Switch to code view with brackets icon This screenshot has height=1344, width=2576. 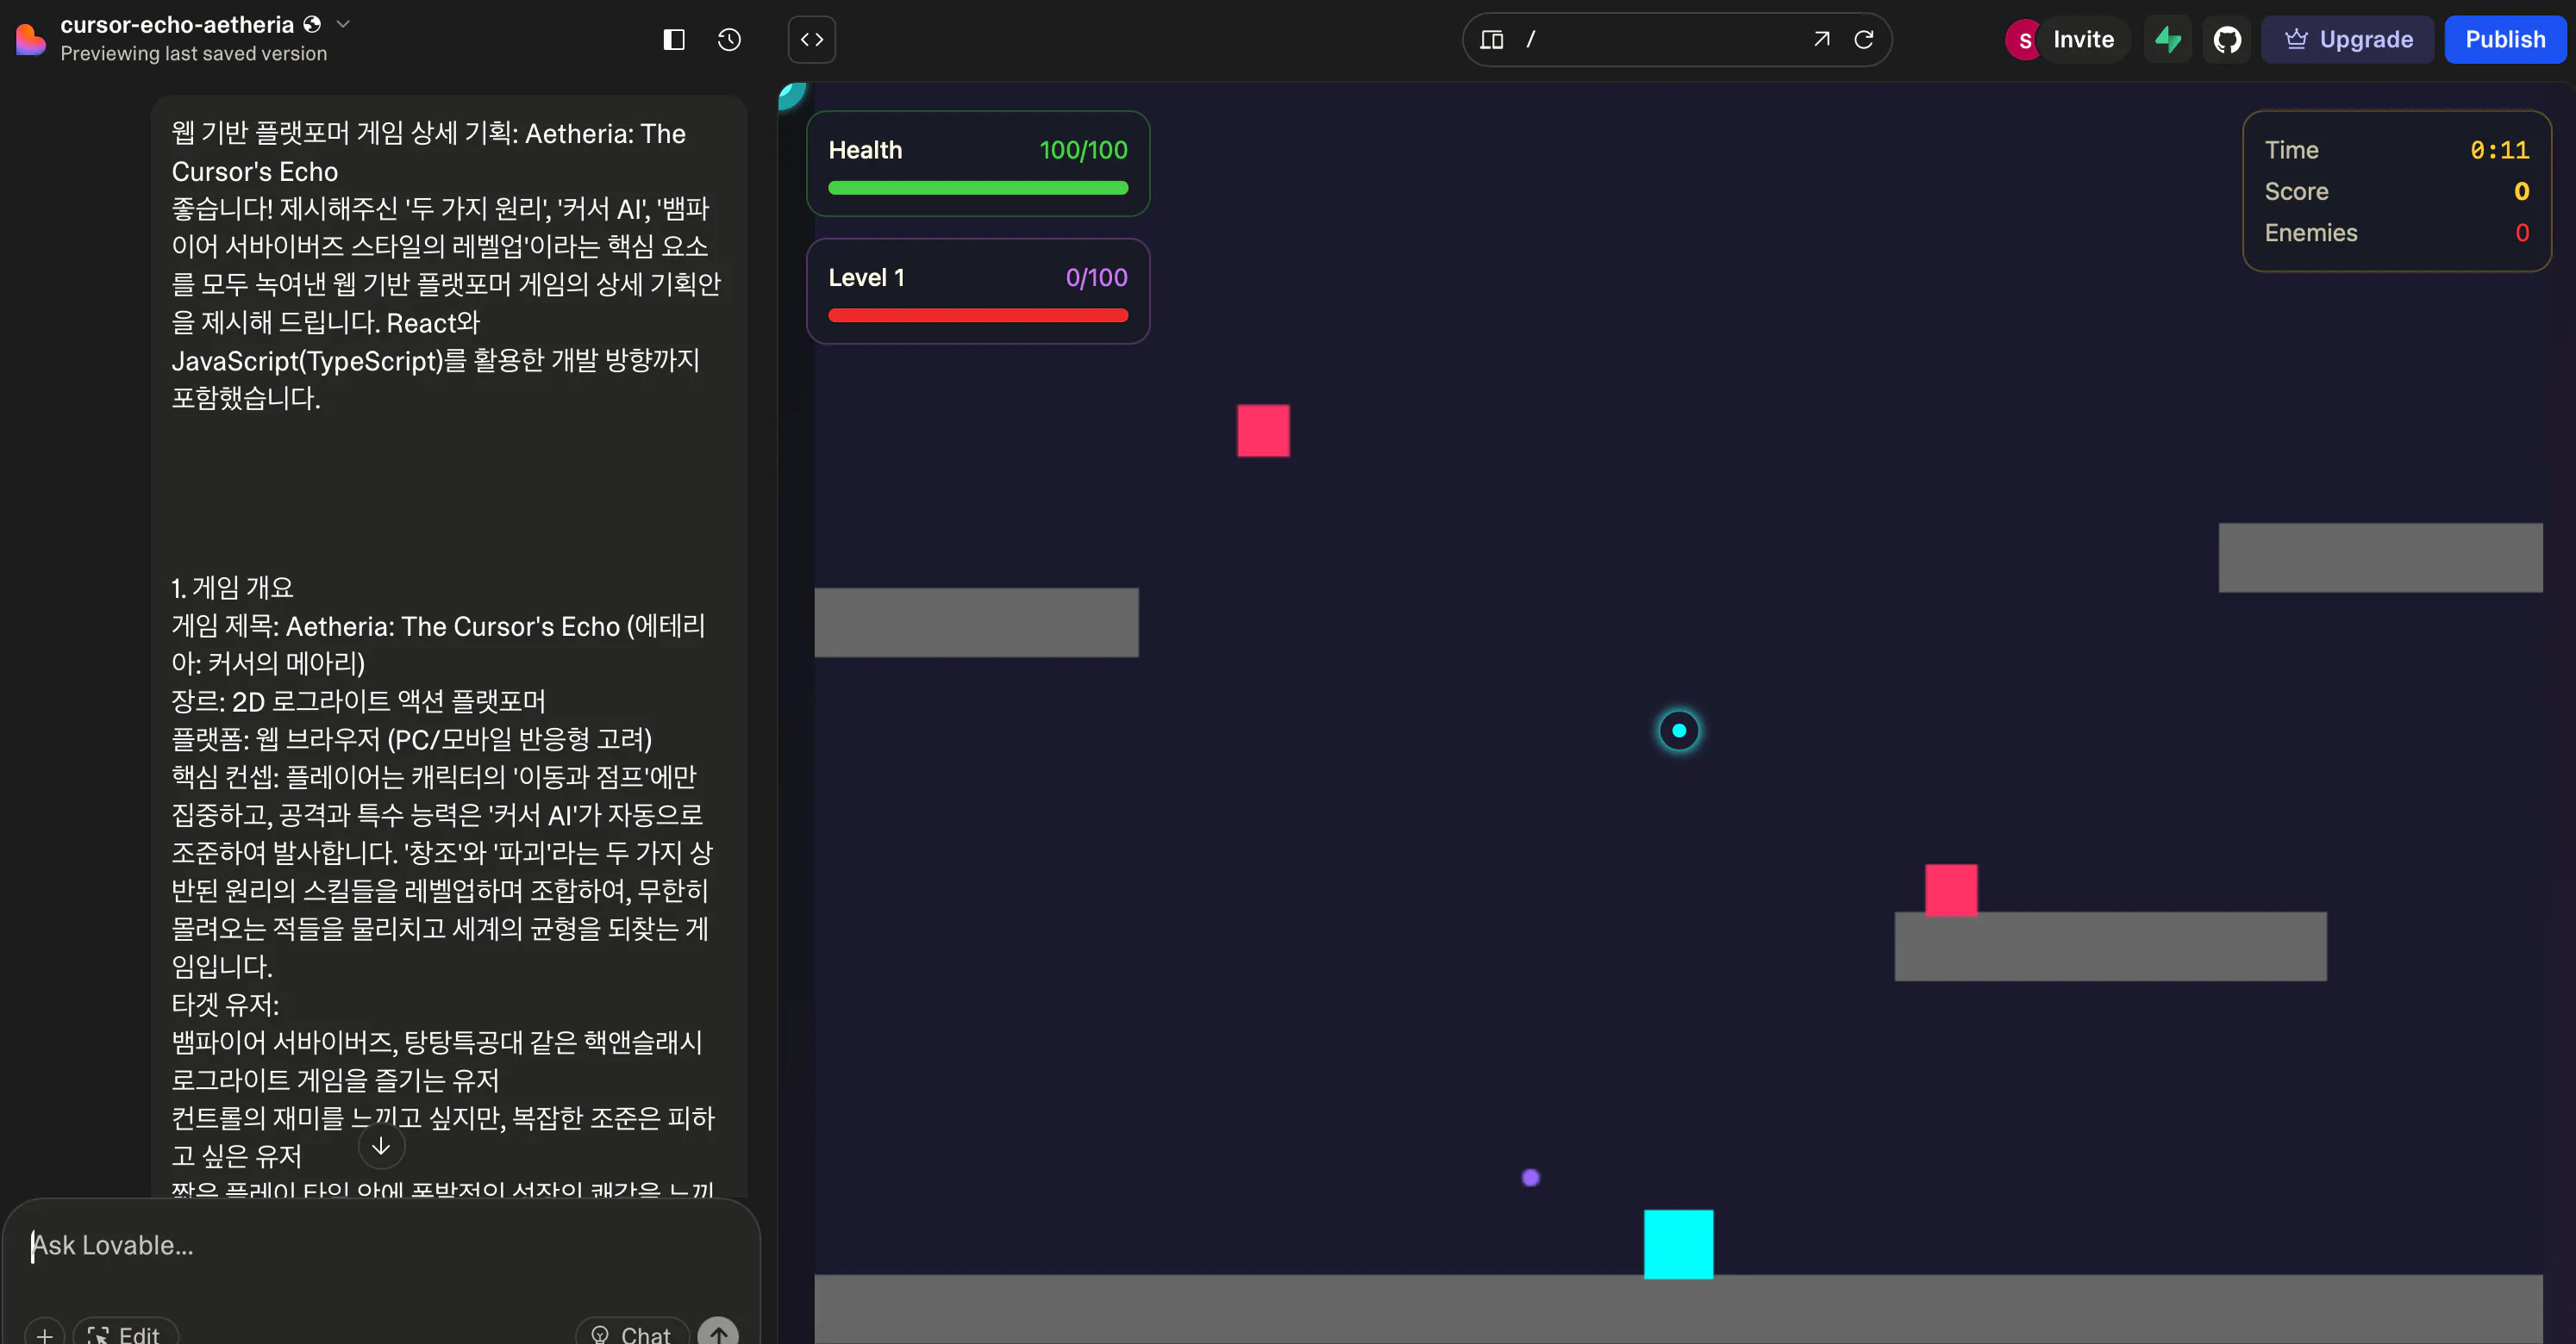pyautogui.click(x=811, y=40)
